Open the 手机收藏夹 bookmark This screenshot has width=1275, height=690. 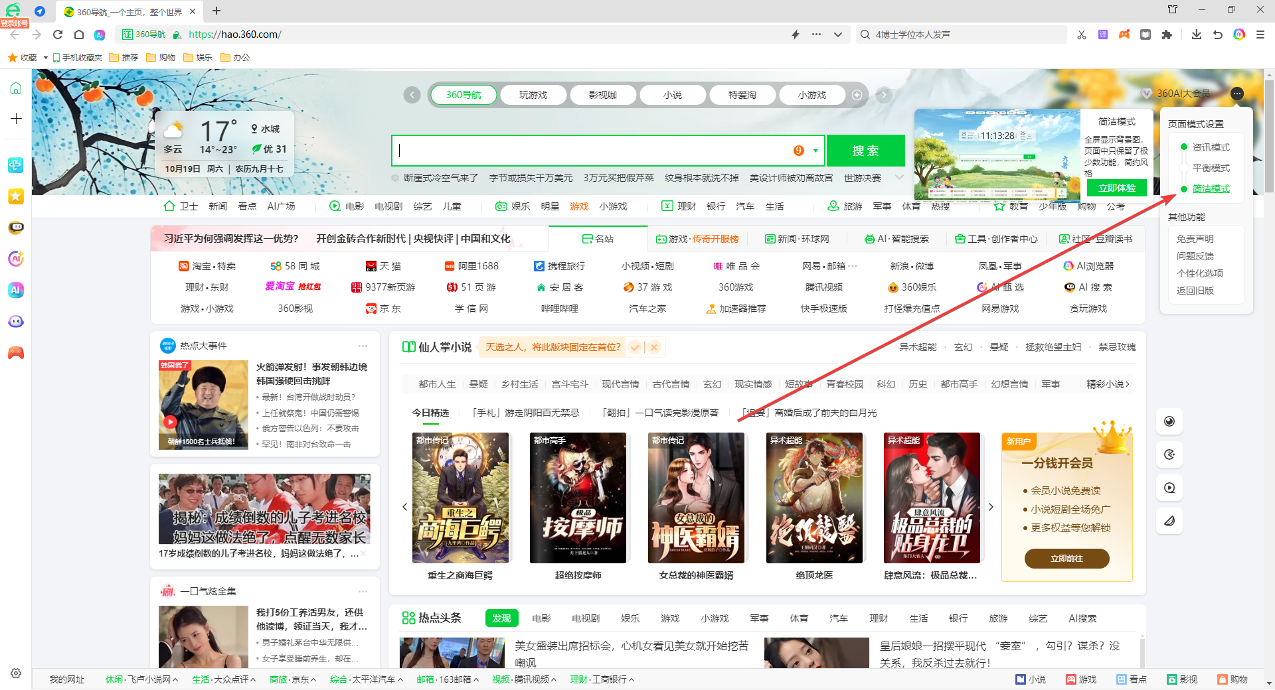78,58
